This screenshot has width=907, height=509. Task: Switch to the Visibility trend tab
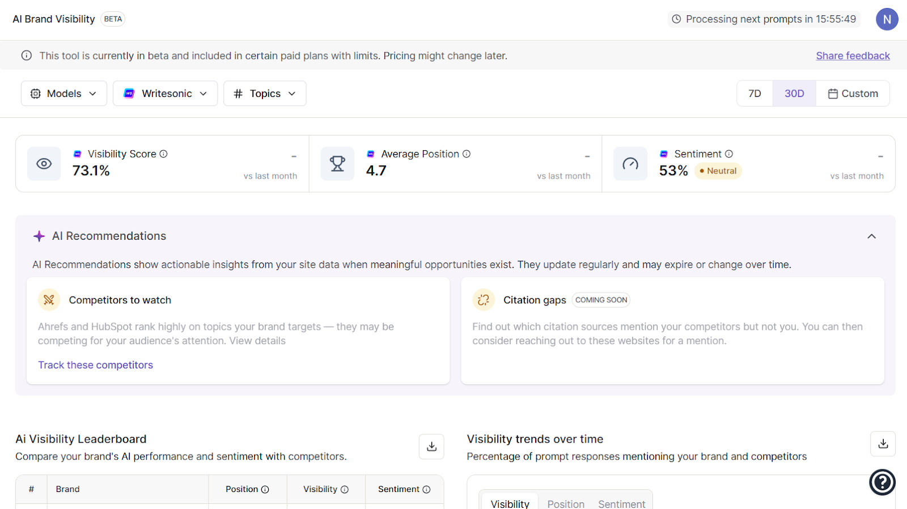pos(510,504)
